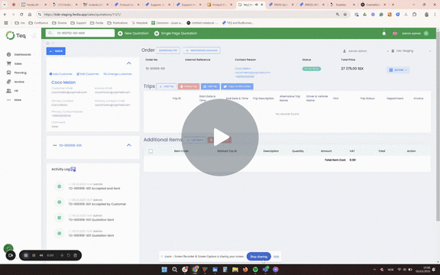This screenshot has width=440, height=275.
Task: Click the Hide link in the sharing bar
Action: pyautogui.click(x=276, y=257)
